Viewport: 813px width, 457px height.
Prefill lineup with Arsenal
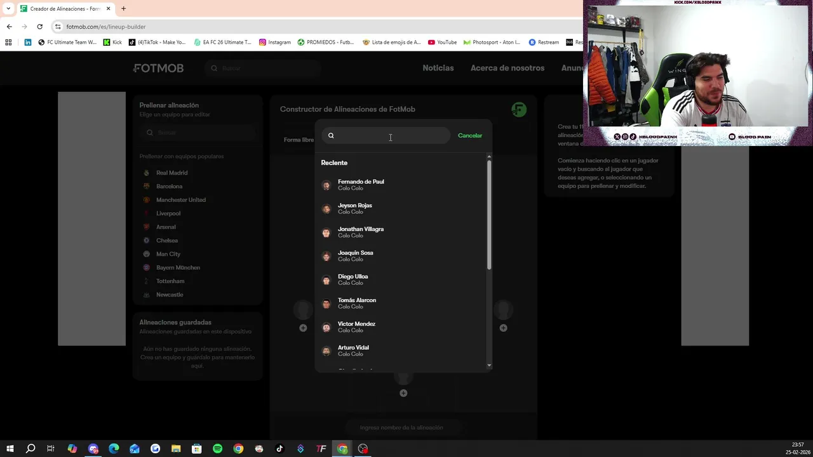pos(166,227)
